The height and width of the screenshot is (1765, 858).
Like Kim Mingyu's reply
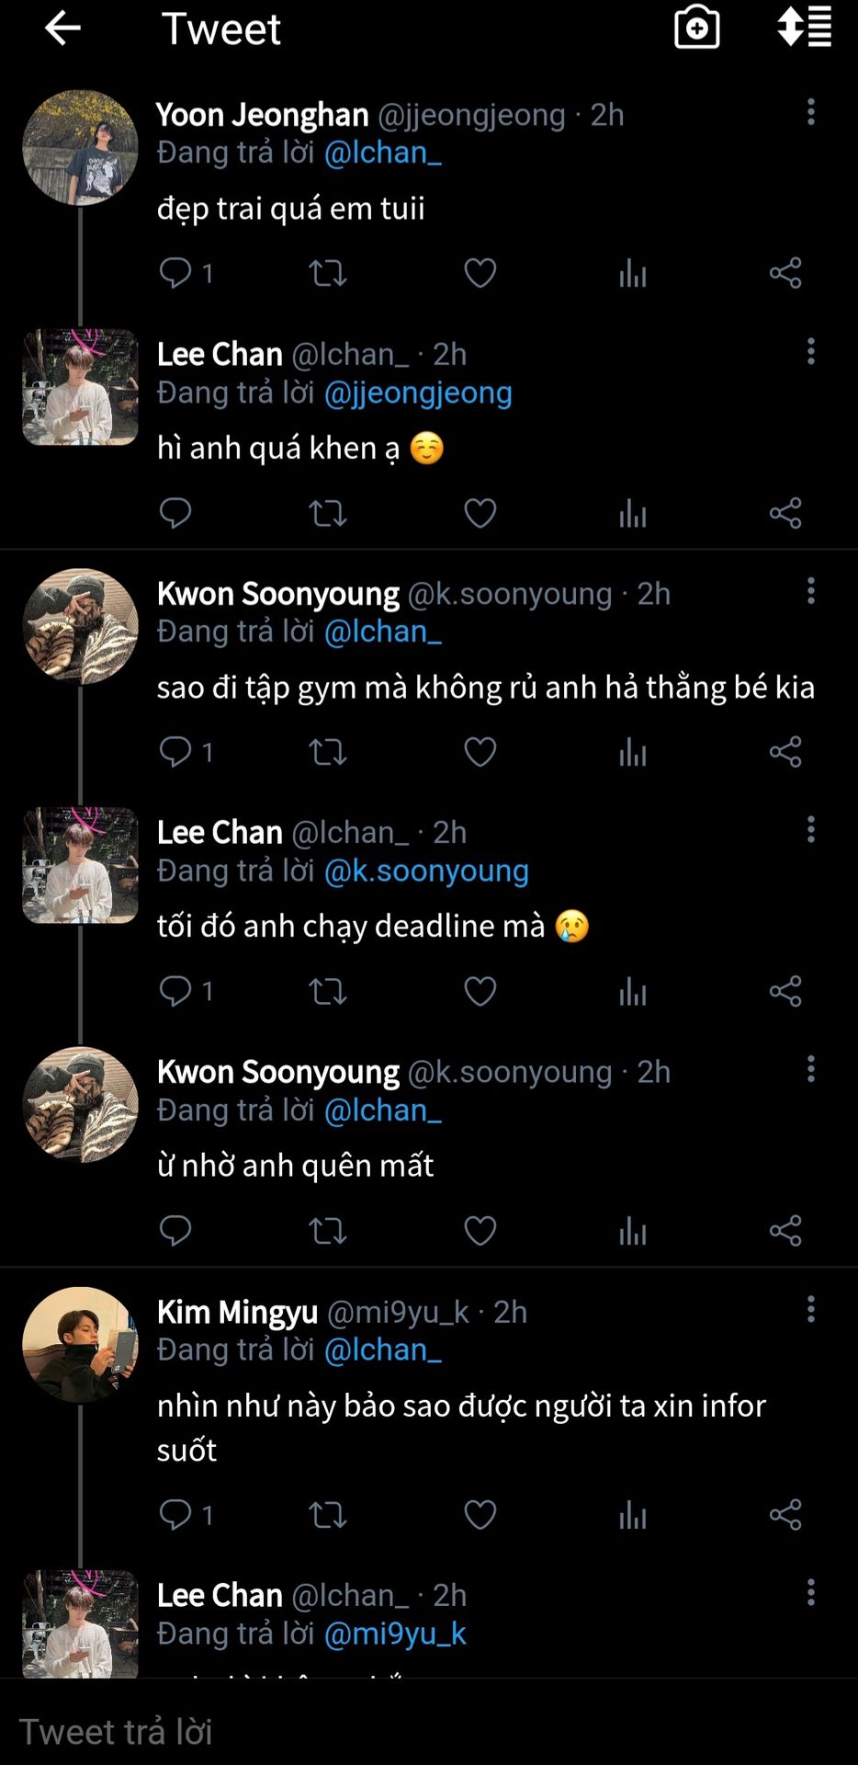click(x=480, y=1514)
